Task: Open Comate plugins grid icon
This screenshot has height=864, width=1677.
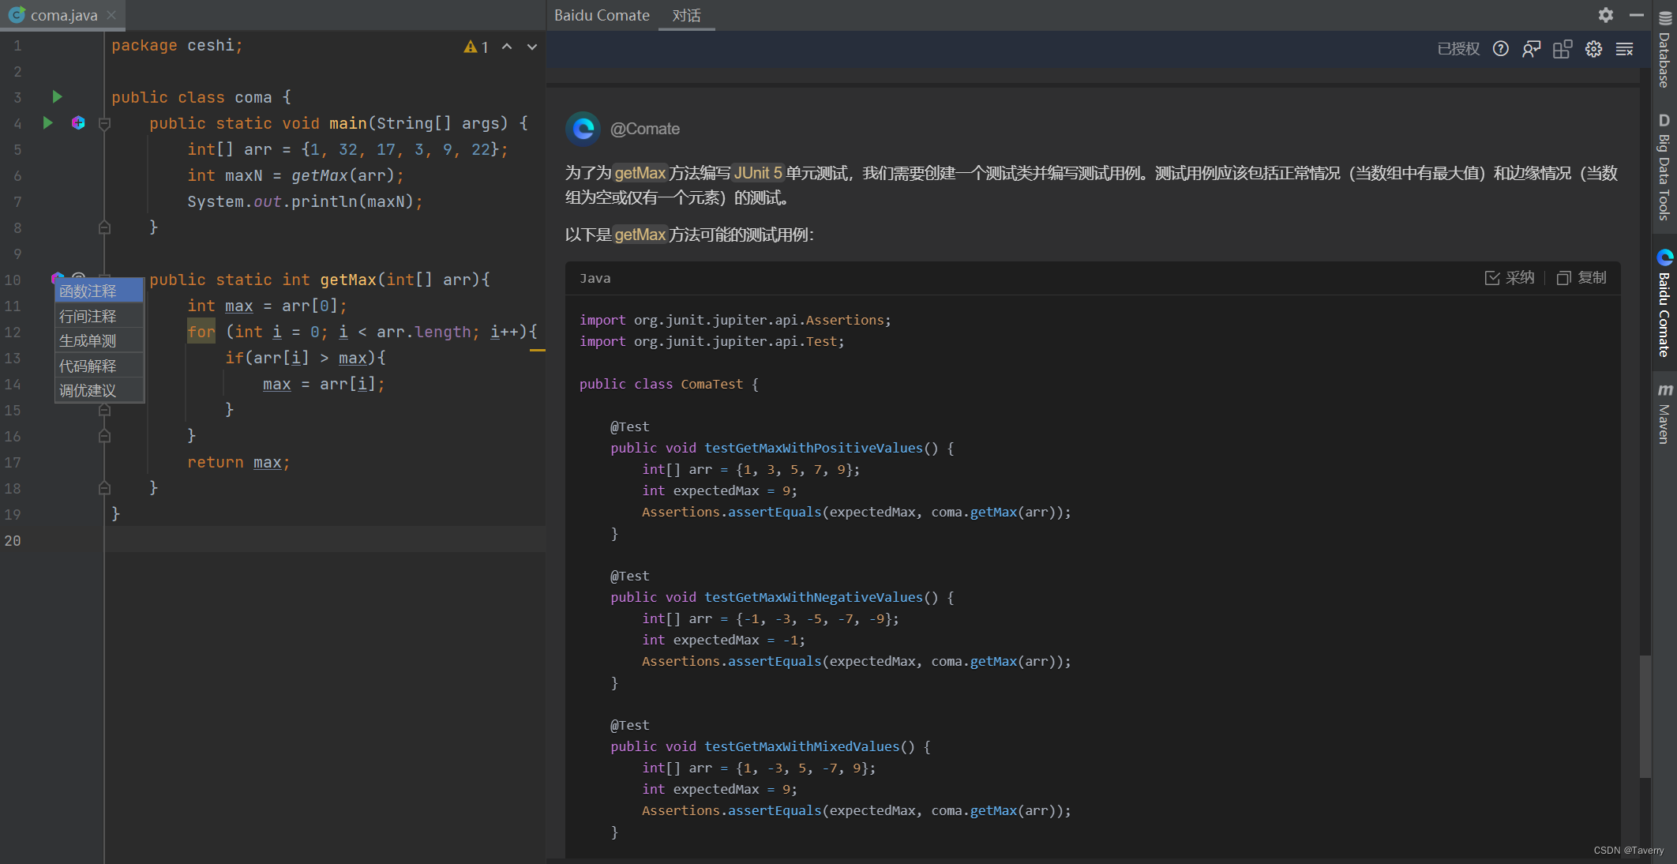Action: (1563, 49)
